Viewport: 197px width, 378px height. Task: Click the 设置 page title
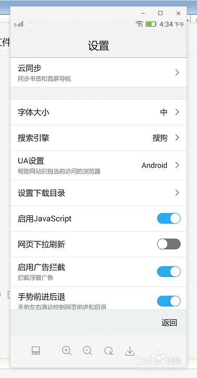point(98,46)
